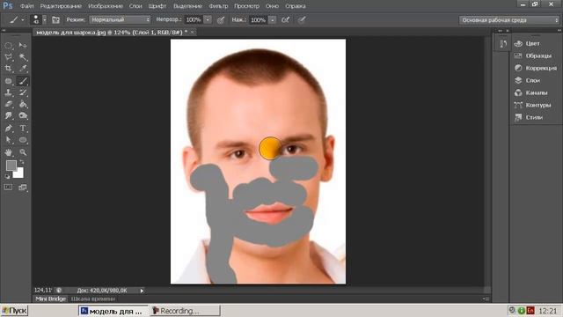Click the gray foreground color swatch
563x317 pixels.
pos(11,166)
